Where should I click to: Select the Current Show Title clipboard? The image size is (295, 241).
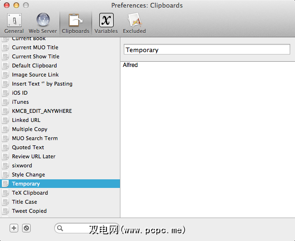pyautogui.click(x=60, y=56)
